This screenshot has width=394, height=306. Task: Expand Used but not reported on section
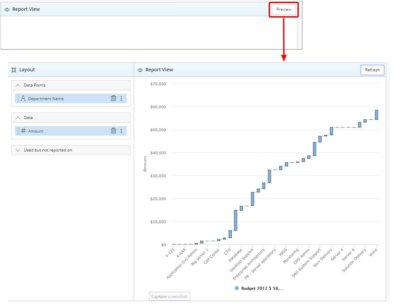click(x=18, y=150)
